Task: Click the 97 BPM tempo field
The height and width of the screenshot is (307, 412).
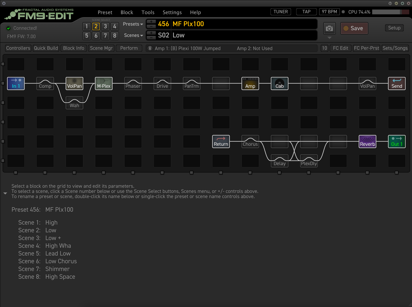Action: click(329, 12)
